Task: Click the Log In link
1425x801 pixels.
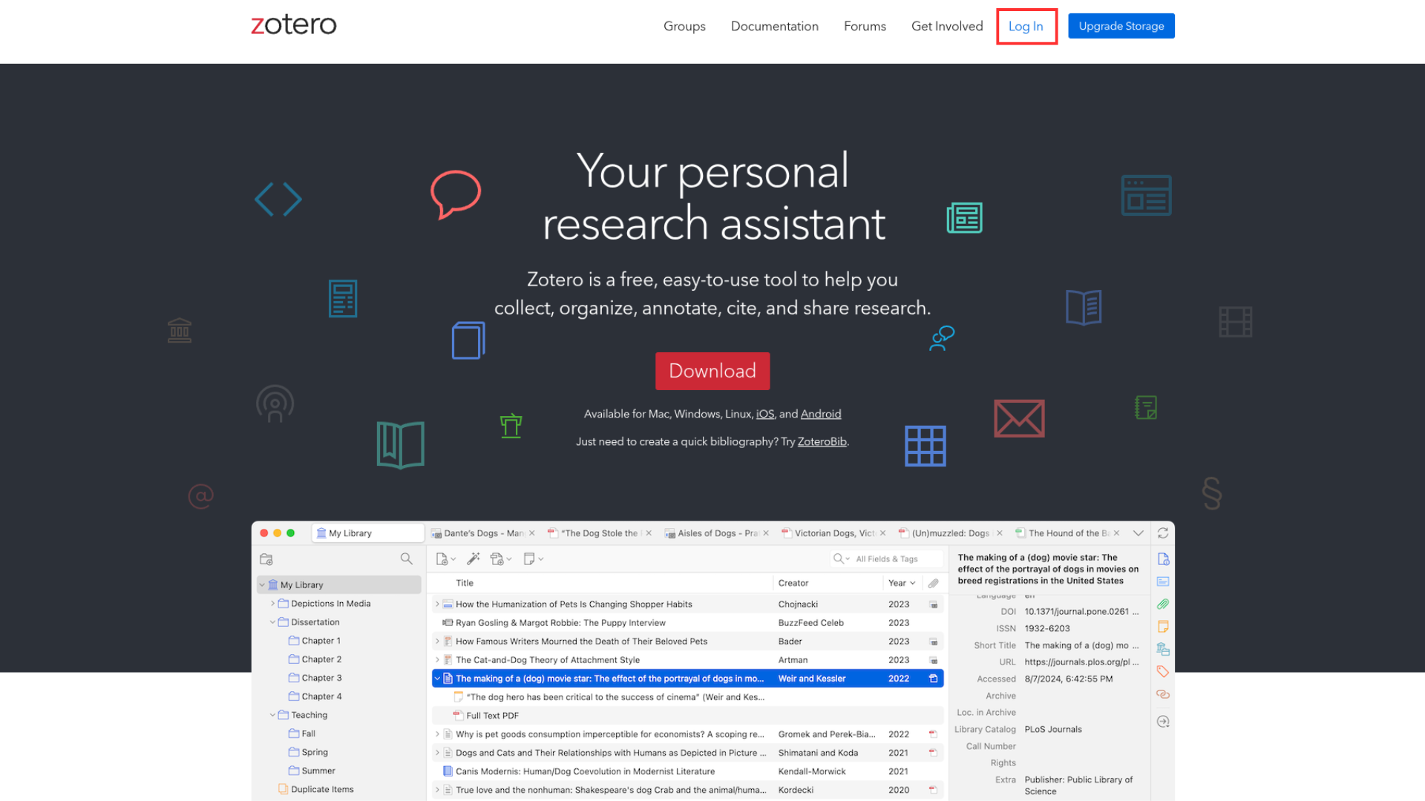Action: tap(1026, 26)
